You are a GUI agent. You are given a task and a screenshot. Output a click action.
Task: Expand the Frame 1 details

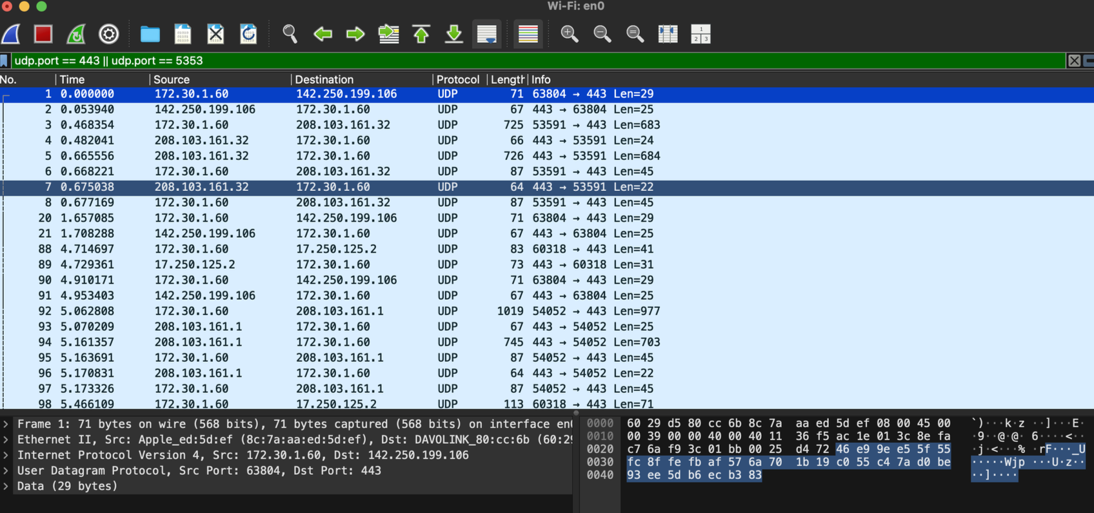tap(6, 424)
